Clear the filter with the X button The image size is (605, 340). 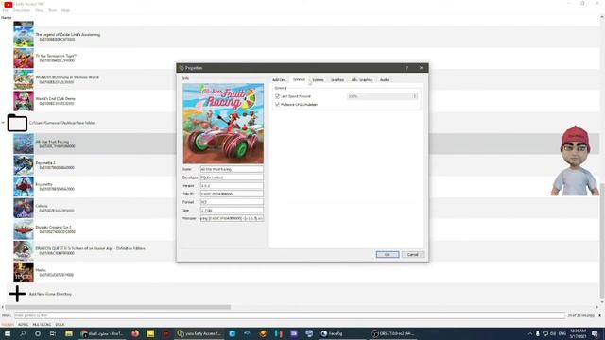[599, 315]
